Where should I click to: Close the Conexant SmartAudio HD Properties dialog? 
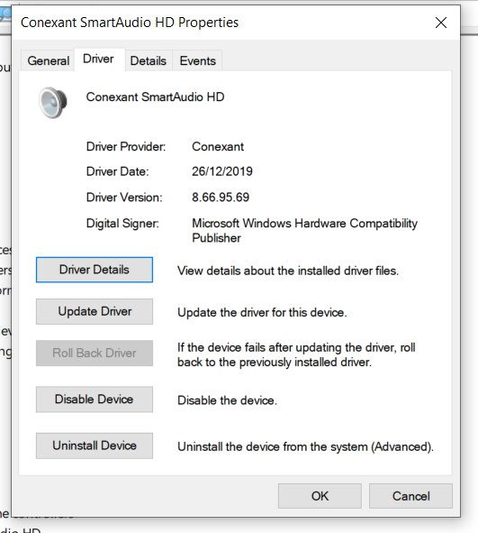[441, 23]
